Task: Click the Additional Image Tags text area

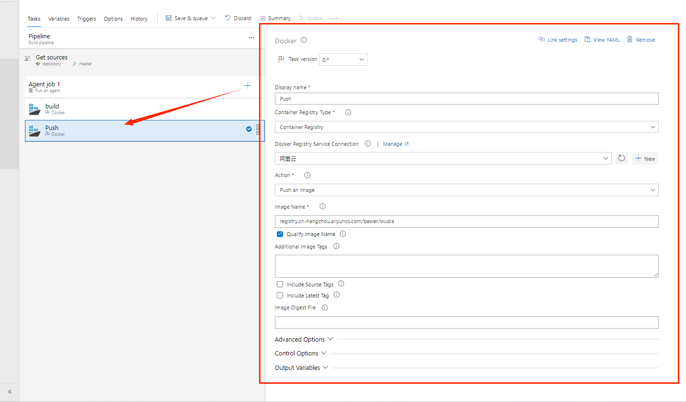Action: tap(466, 266)
